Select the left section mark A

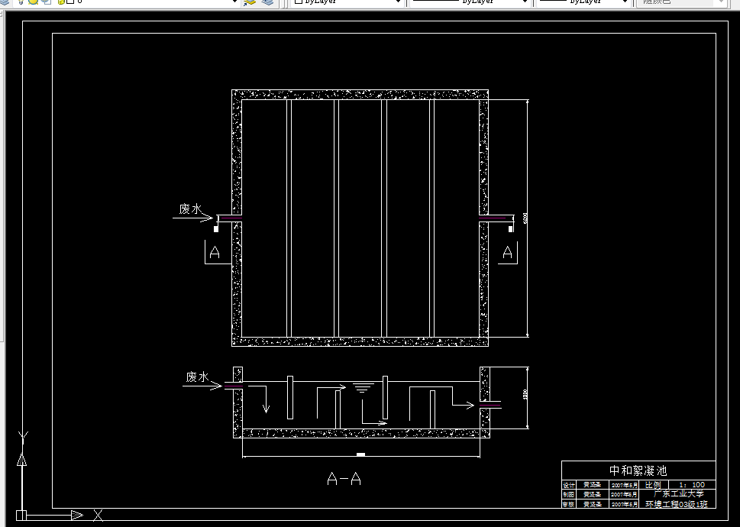click(x=215, y=253)
